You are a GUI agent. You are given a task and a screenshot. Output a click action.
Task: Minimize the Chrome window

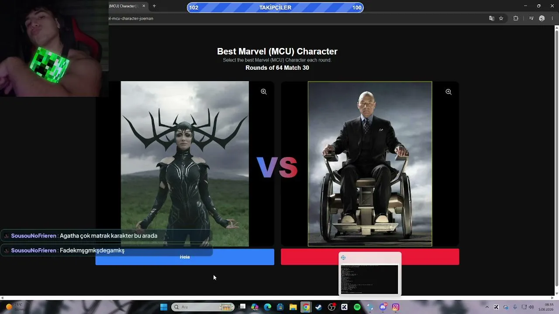point(525,6)
